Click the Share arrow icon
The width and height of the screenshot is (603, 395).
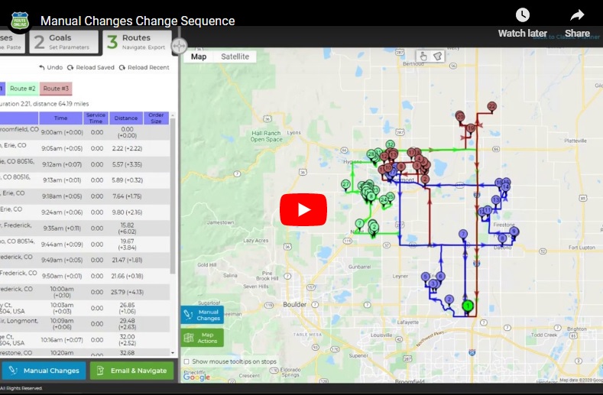pos(577,15)
